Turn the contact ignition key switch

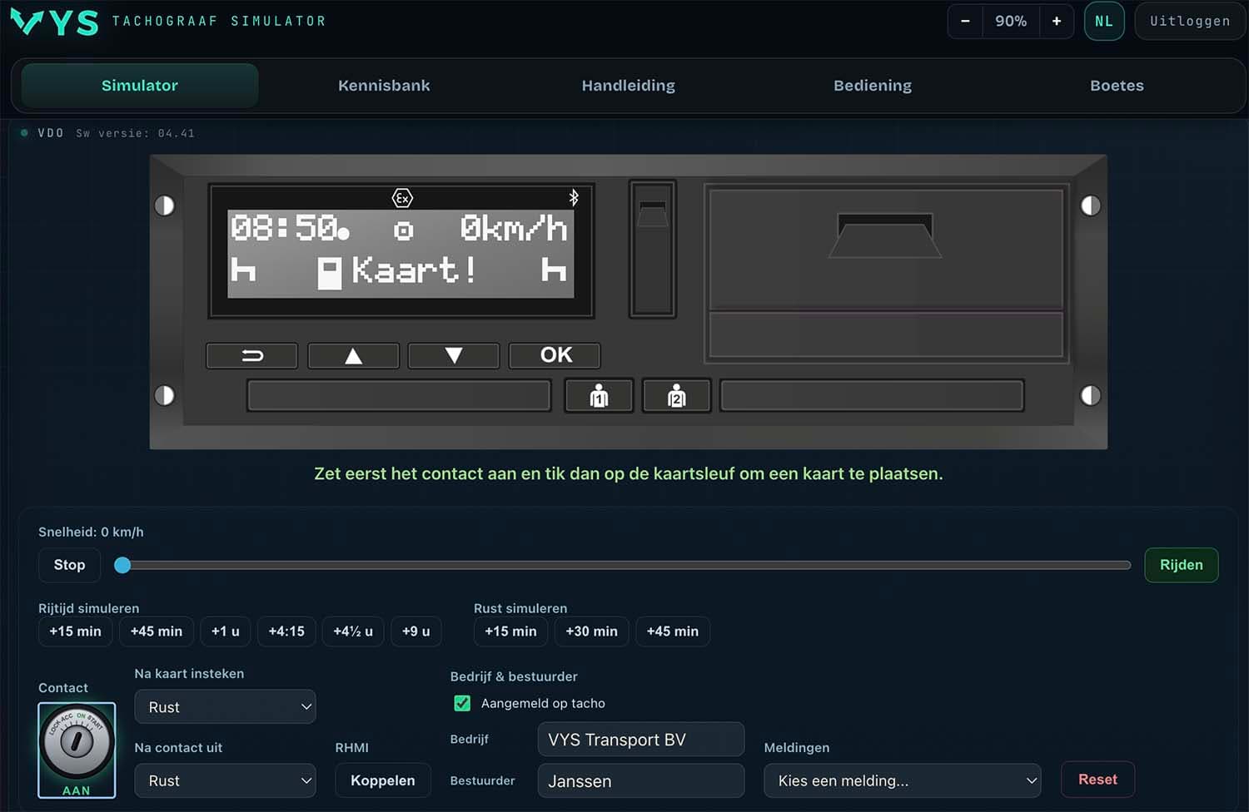coord(77,750)
